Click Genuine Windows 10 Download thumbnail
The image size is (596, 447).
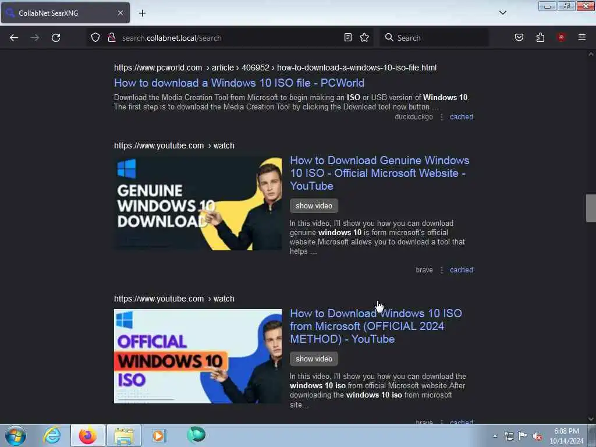tap(198, 203)
